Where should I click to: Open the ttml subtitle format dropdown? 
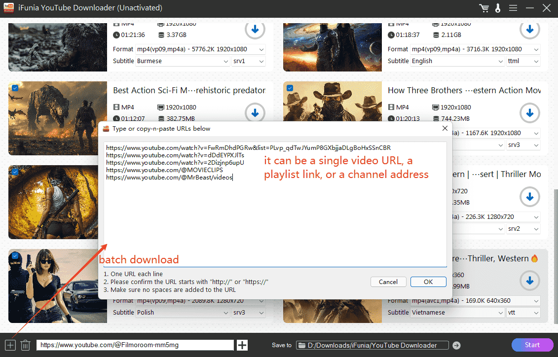click(523, 61)
